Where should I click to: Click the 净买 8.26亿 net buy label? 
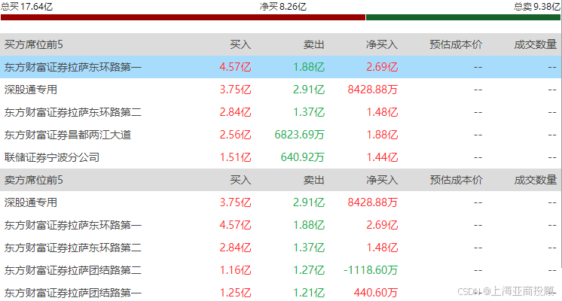point(283,7)
